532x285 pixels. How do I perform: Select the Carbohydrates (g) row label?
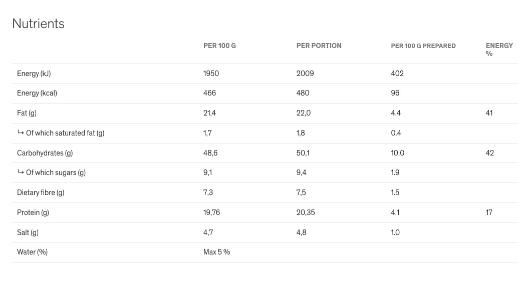point(45,153)
